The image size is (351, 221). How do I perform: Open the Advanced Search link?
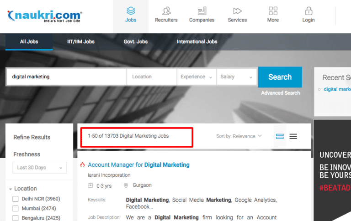[280, 93]
